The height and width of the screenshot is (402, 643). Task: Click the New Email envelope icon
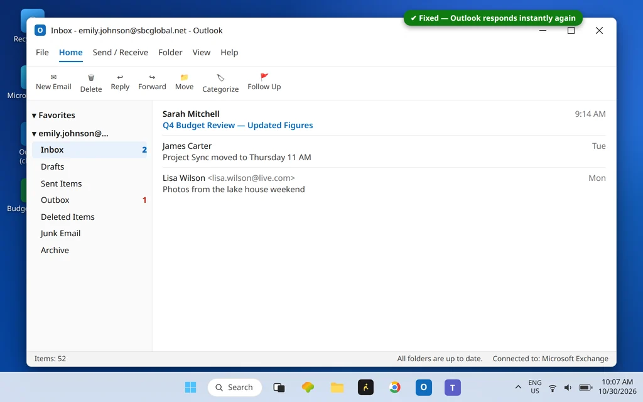coord(53,77)
